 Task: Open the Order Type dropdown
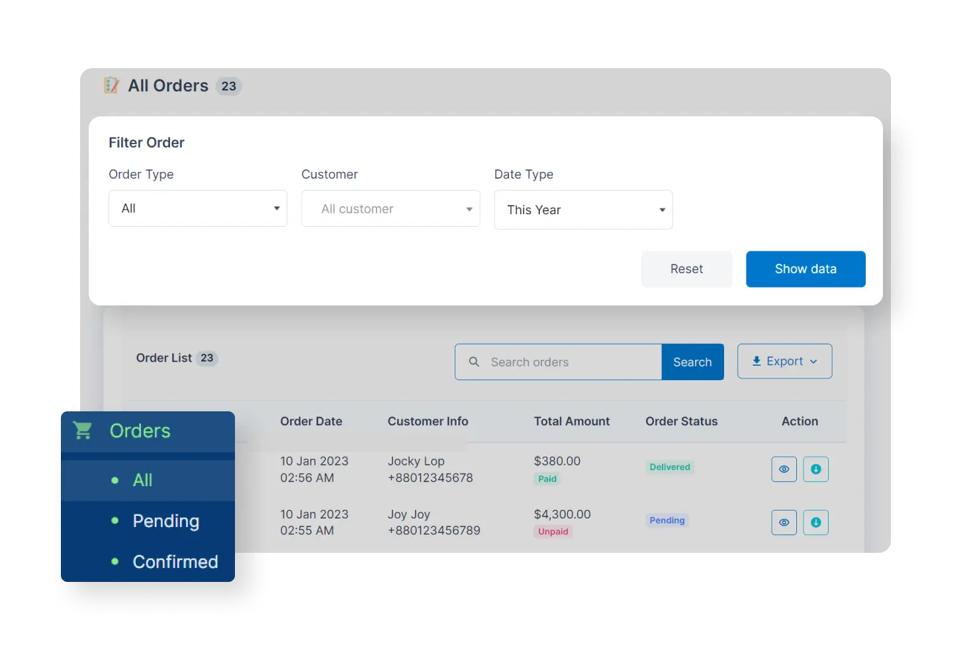tap(197, 208)
